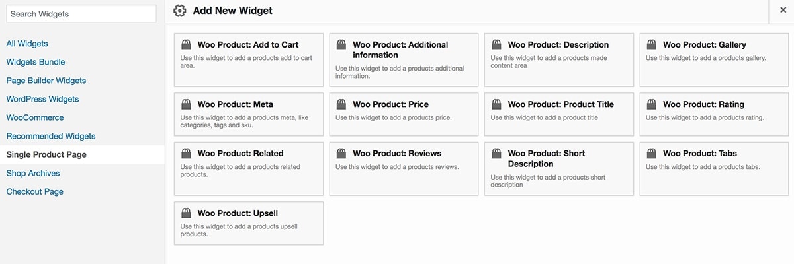Select Page Builder Widgets in sidebar
This screenshot has height=264, width=794.
pos(46,81)
